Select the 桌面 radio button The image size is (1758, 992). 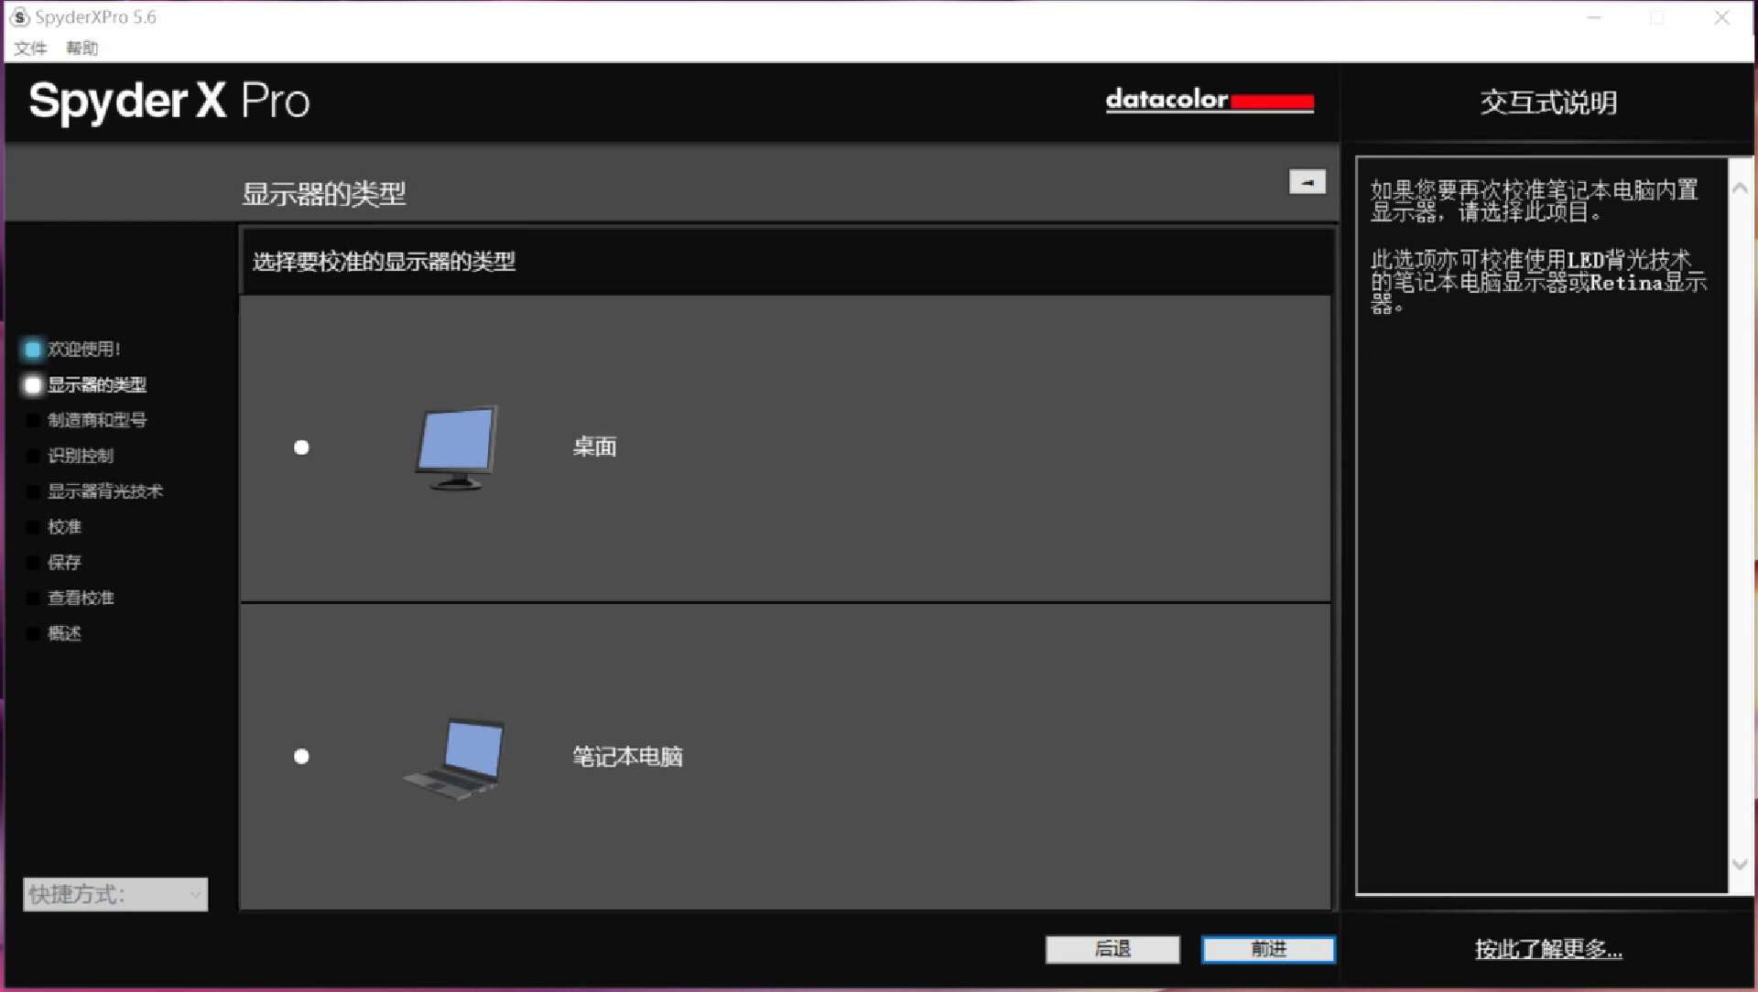pyautogui.click(x=301, y=447)
